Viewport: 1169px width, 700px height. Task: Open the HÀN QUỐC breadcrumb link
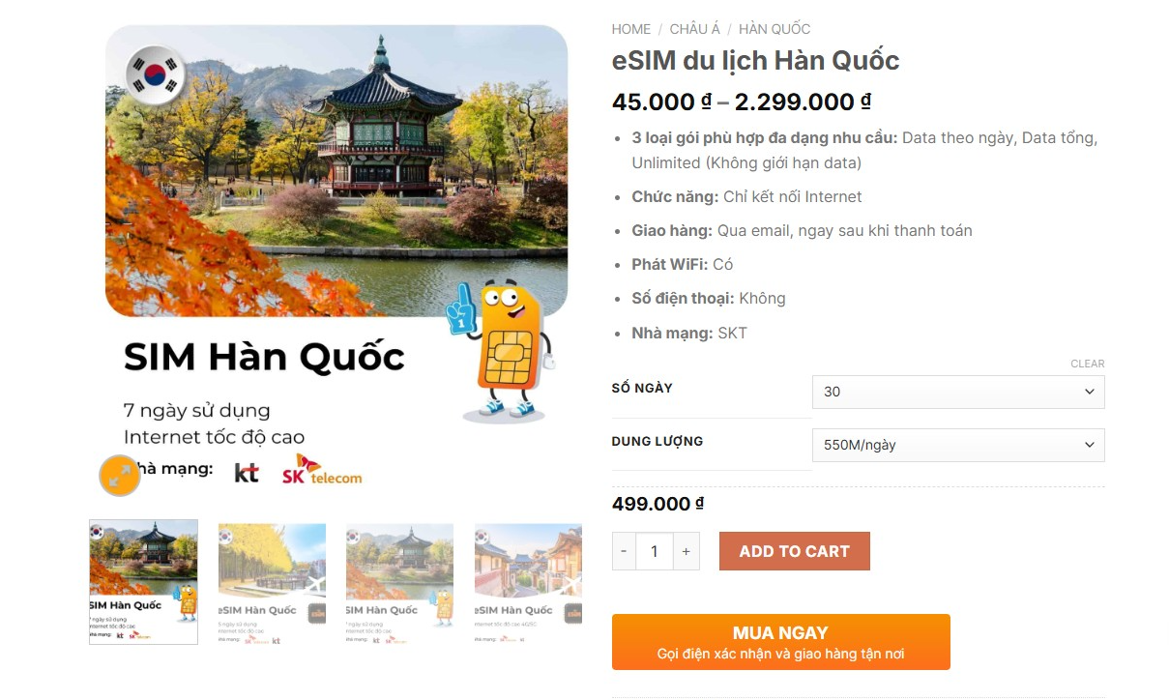tap(774, 29)
